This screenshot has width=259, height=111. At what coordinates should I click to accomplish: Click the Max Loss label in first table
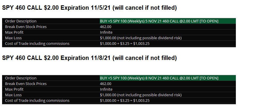pyautogui.click(x=13, y=38)
